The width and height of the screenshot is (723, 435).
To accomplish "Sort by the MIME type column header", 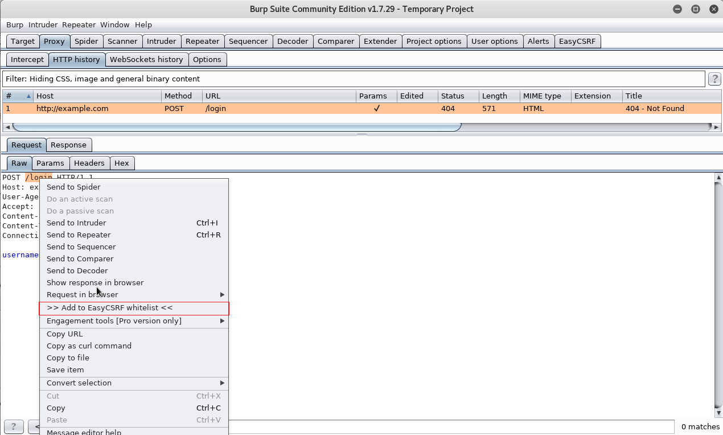I will click(x=545, y=96).
